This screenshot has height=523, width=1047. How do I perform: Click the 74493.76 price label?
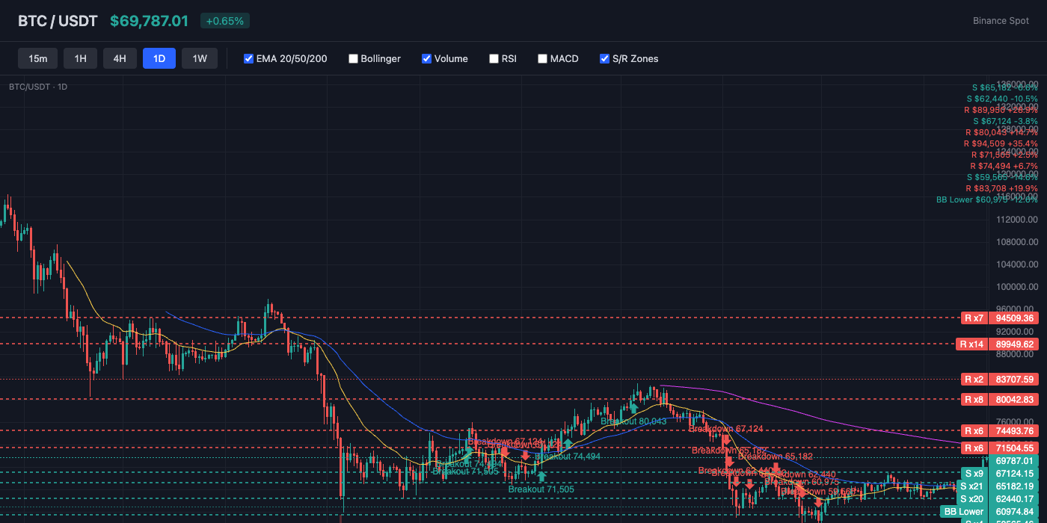pos(1014,430)
